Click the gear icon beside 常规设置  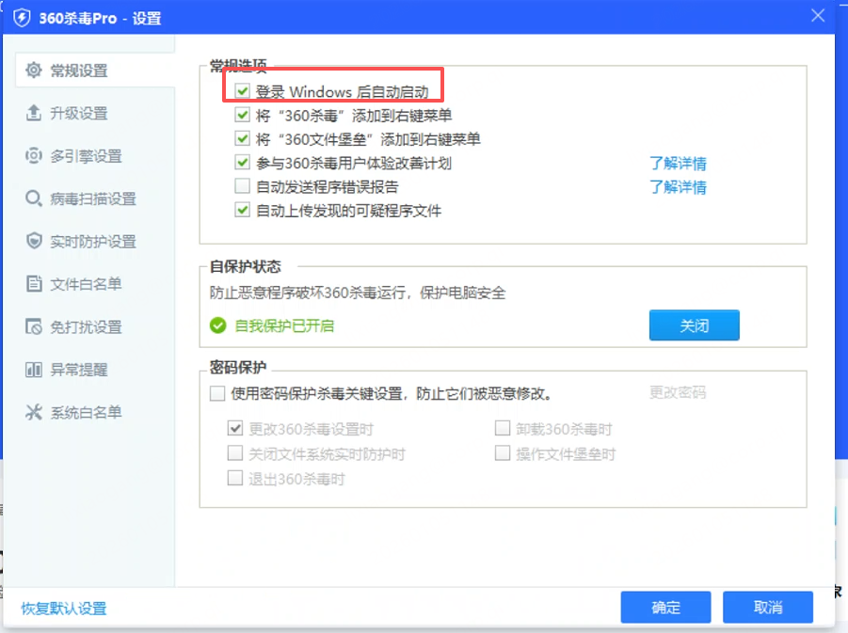[x=34, y=71]
